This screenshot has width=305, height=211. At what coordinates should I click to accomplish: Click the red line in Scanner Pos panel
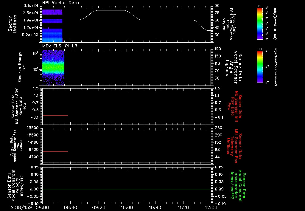click(55, 151)
